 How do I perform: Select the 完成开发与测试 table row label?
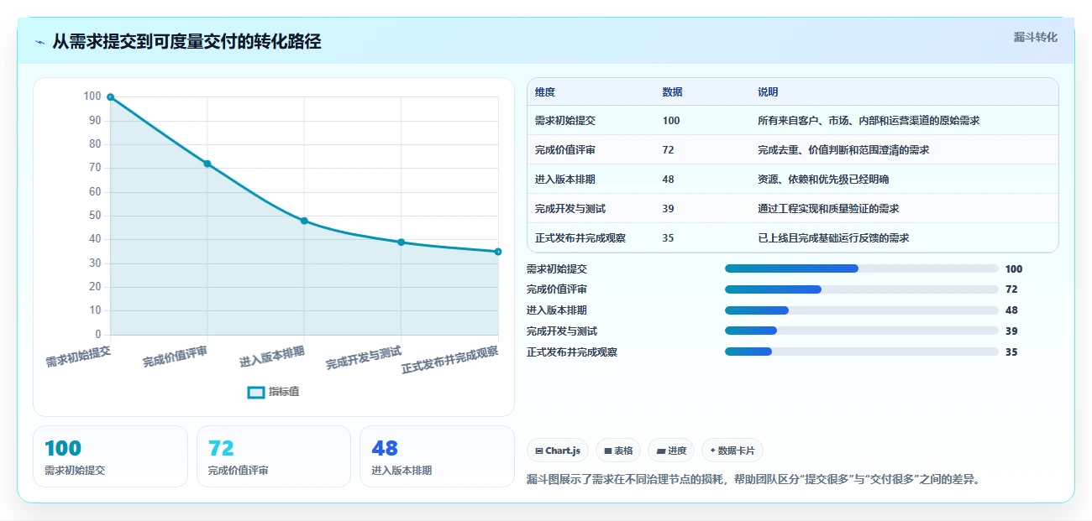(x=570, y=209)
